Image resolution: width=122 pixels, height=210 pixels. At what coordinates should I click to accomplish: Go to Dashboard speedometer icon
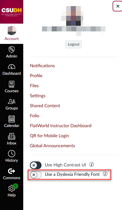(12, 67)
